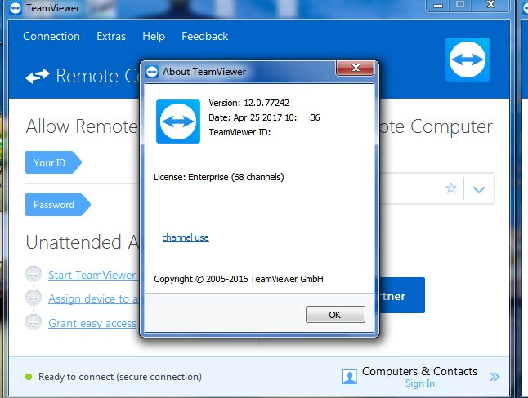Click the green ready status indicator
This screenshot has height=398, width=528.
(29, 377)
